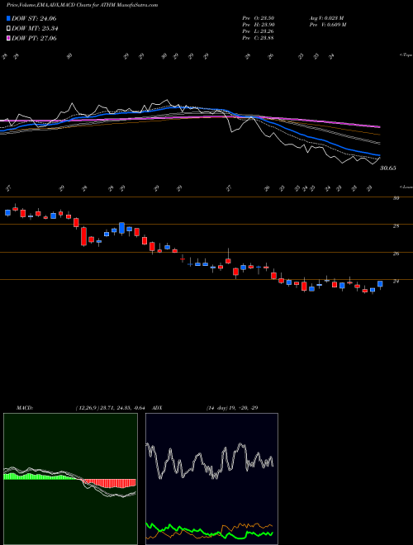This screenshot has height=545, width=413.
Task: Open the green MACD histogram chart panel
Action: [x=70, y=479]
